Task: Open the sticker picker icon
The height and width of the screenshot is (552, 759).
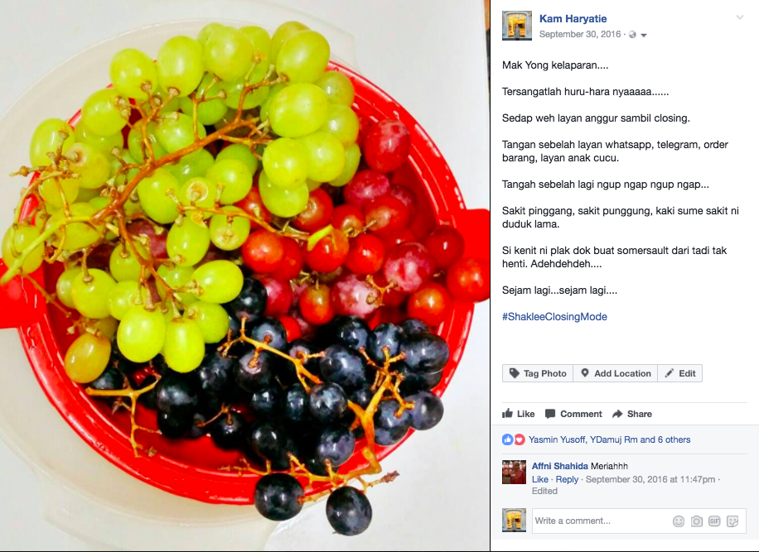Action: coord(732,521)
